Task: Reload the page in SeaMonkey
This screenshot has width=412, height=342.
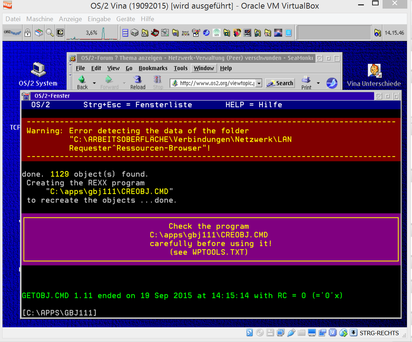Action: [138, 83]
